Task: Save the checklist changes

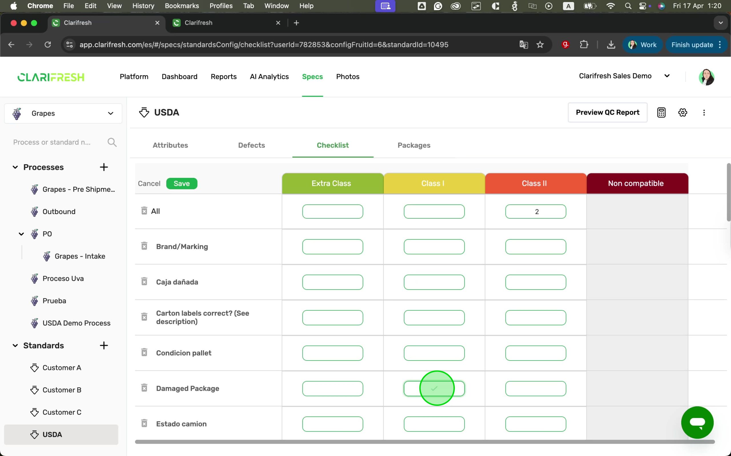Action: point(182,183)
